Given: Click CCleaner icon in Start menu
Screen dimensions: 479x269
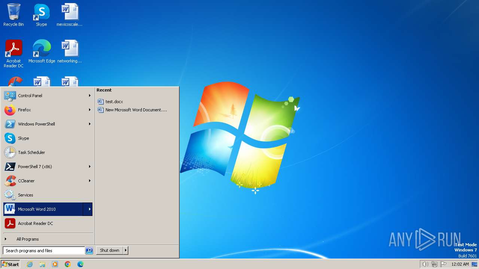Looking at the screenshot, I should (10, 181).
